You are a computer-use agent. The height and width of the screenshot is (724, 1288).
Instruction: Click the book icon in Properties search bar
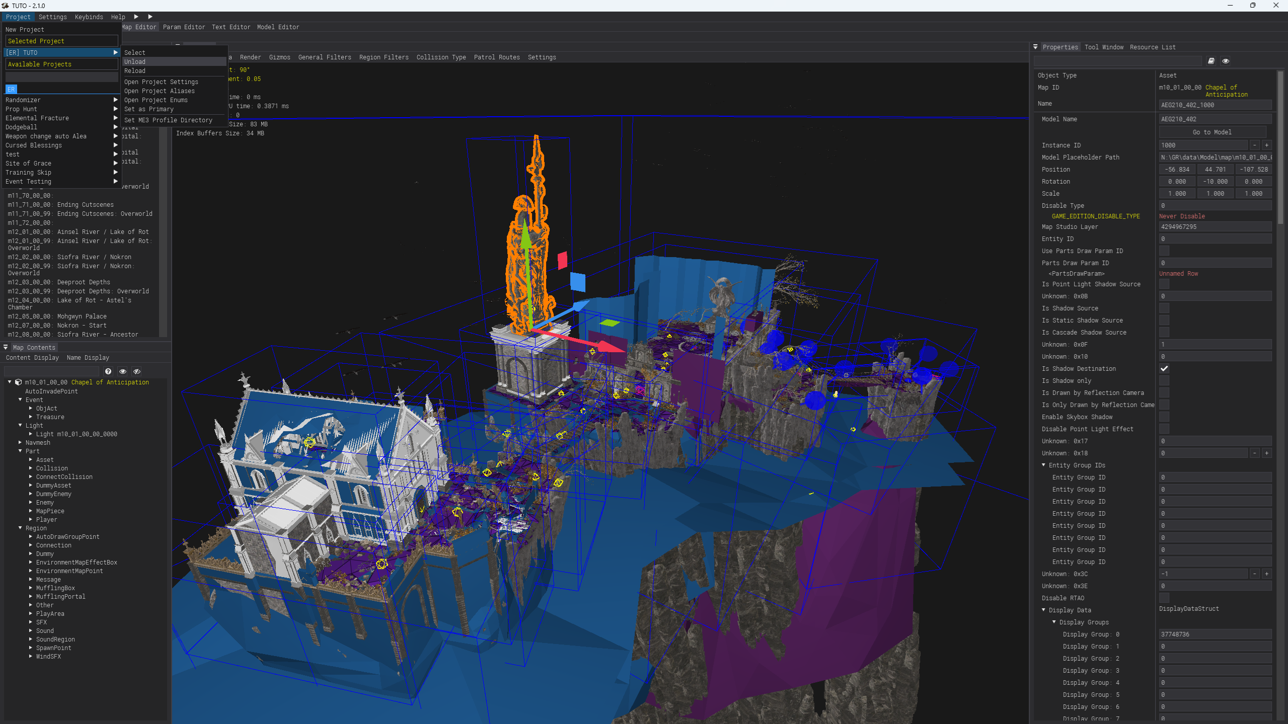(1211, 61)
